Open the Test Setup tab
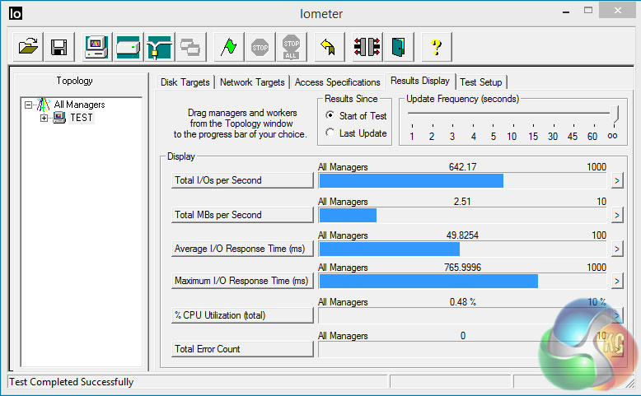The width and height of the screenshot is (641, 396). click(481, 82)
